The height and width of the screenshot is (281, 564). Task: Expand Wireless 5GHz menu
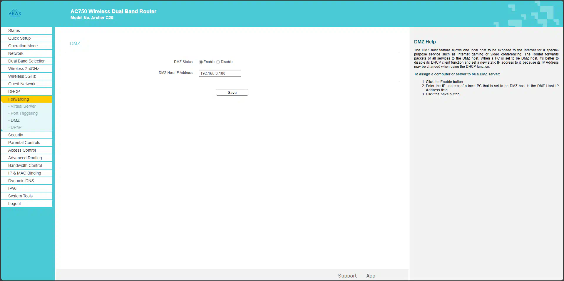pos(27,76)
